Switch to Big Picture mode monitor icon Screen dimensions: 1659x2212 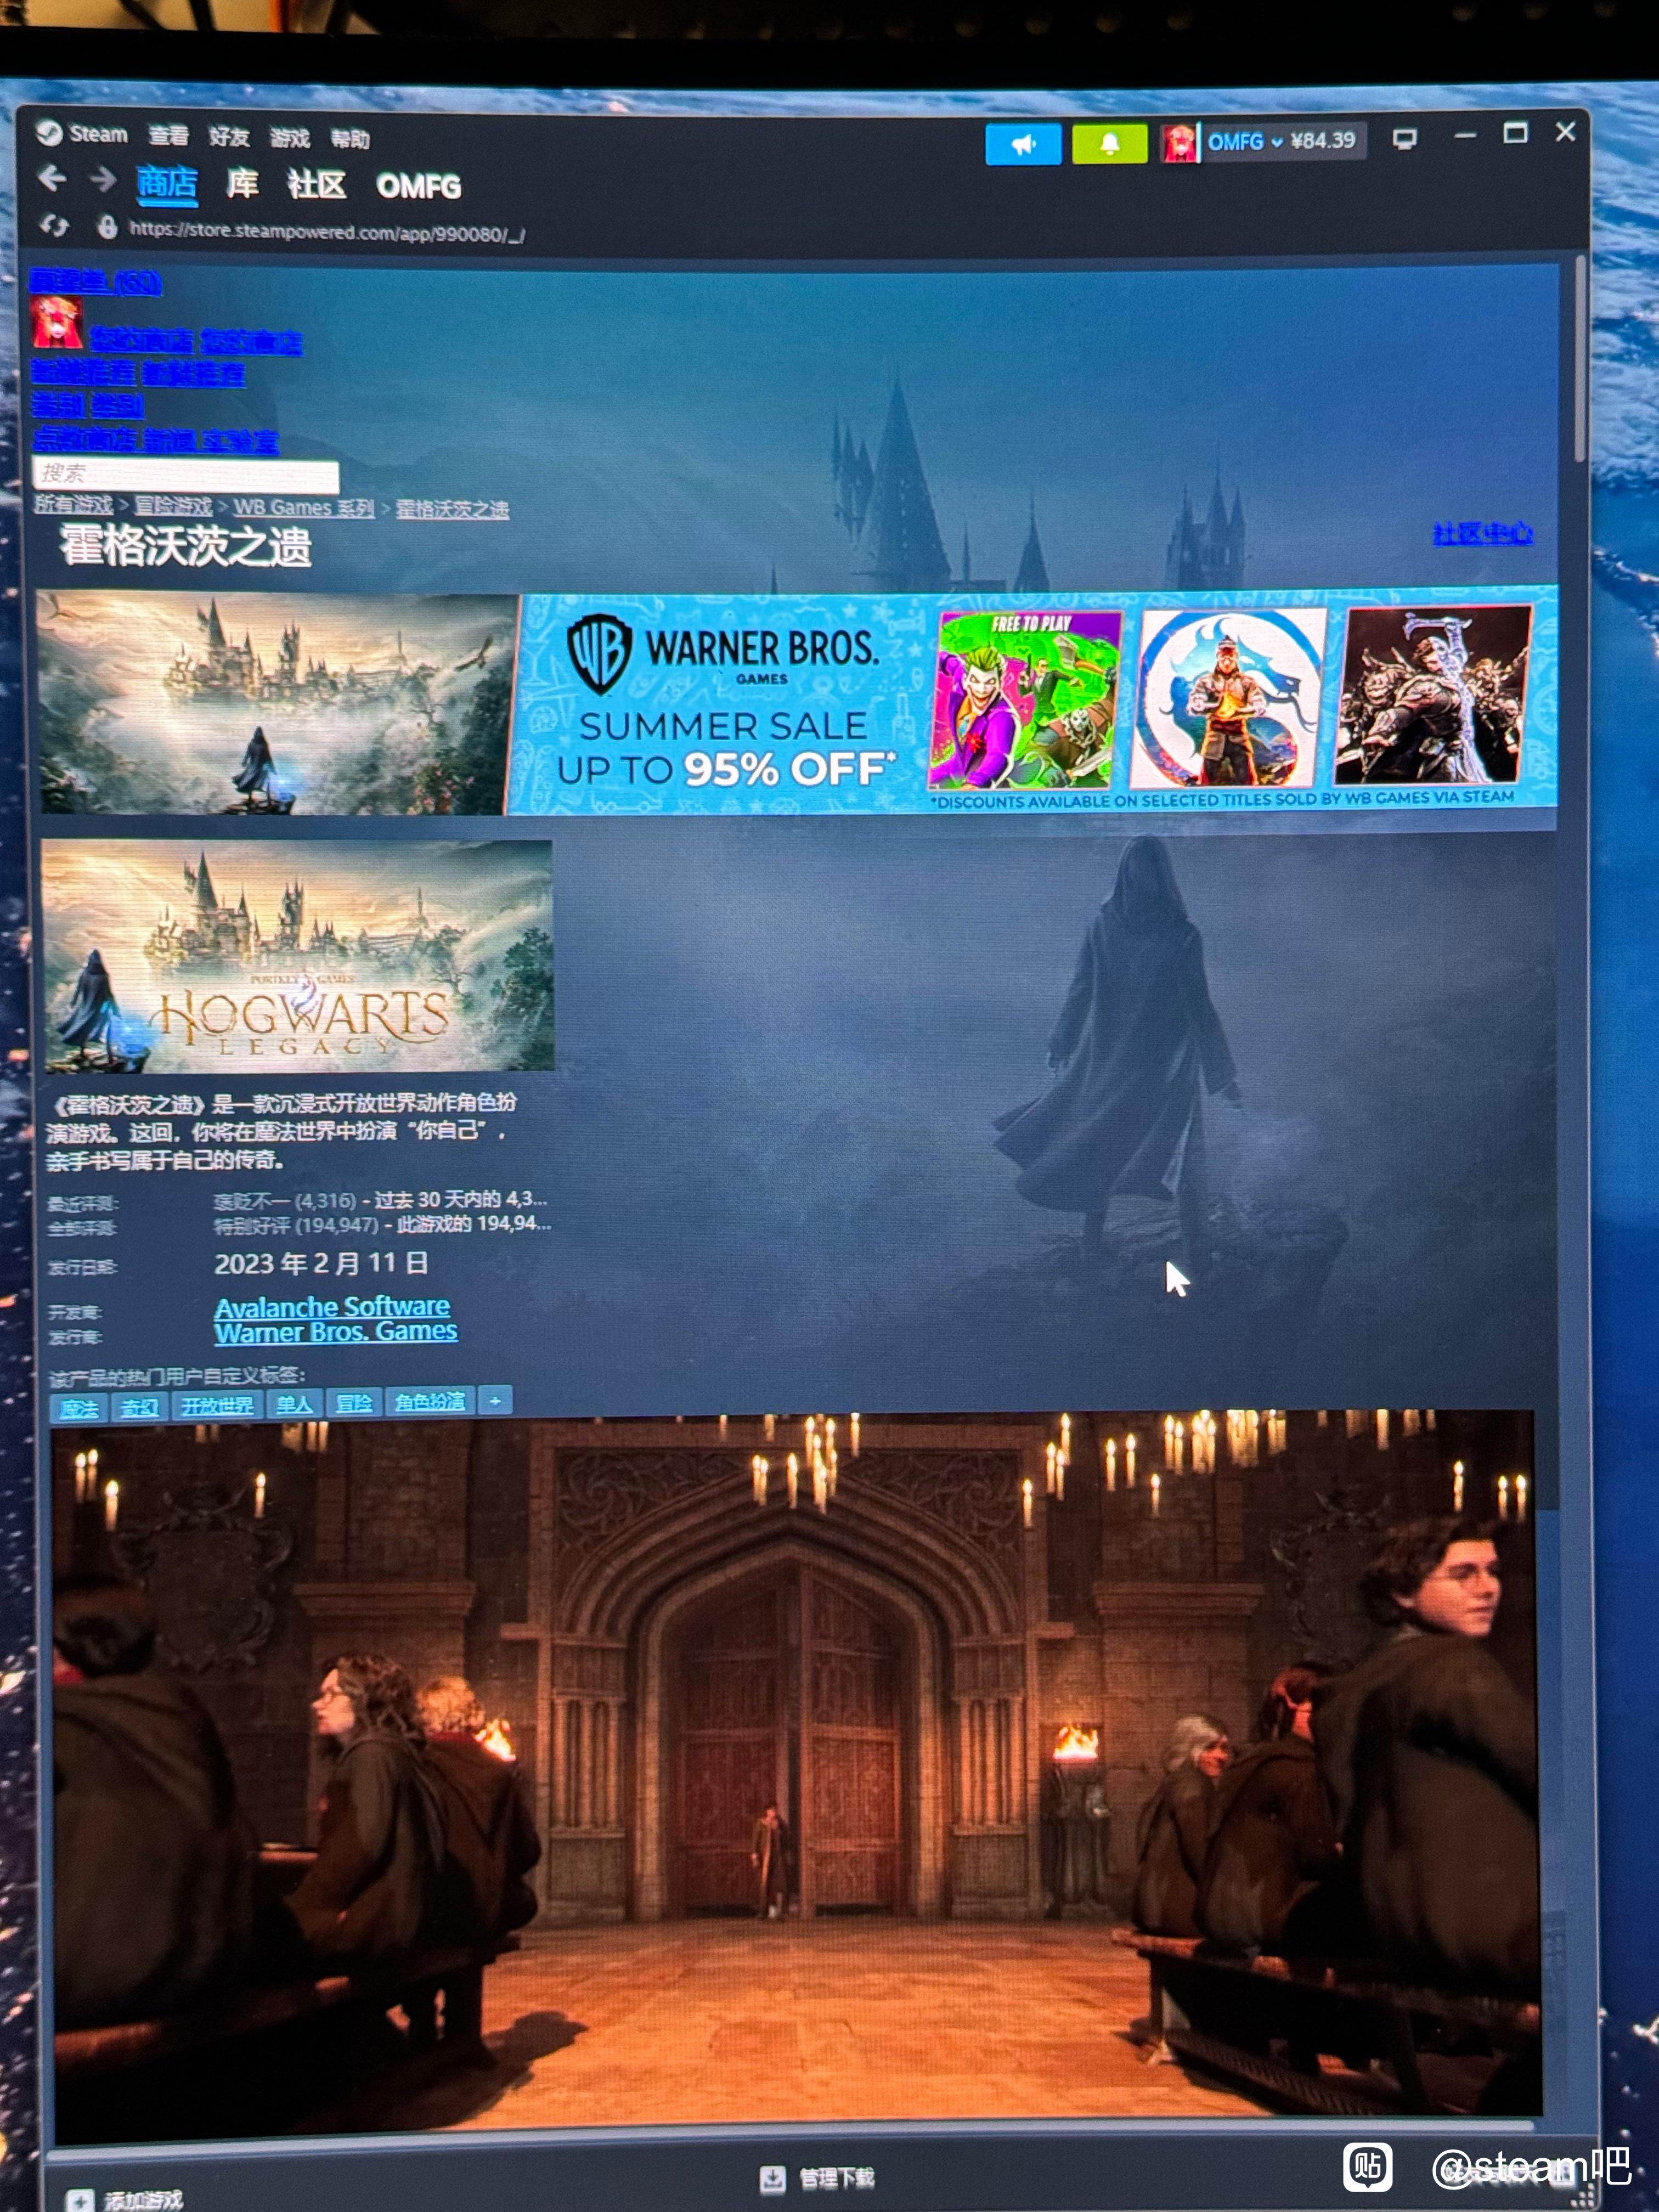1404,140
